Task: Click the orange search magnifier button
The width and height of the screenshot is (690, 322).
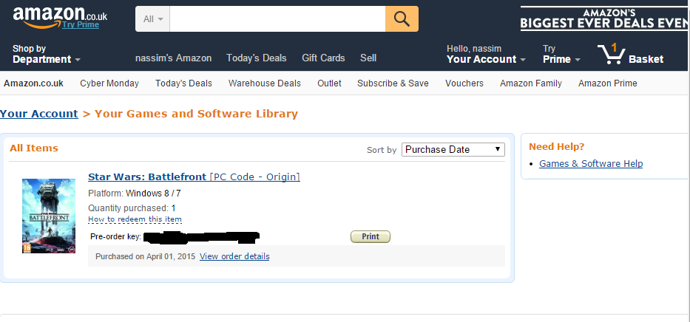Action: 402,18
